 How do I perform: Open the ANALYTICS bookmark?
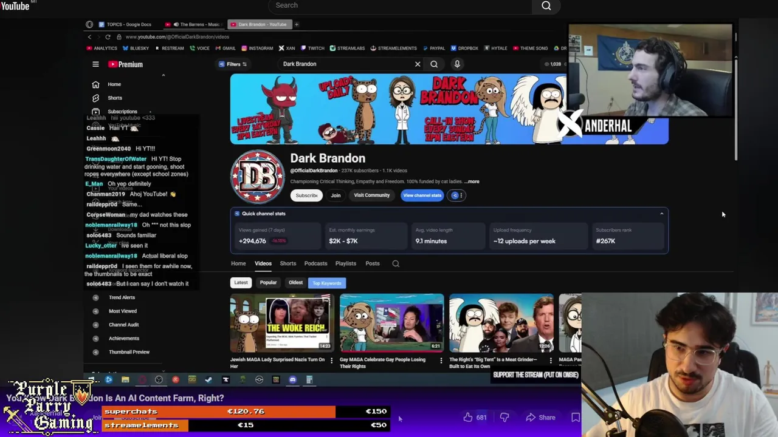pos(102,49)
